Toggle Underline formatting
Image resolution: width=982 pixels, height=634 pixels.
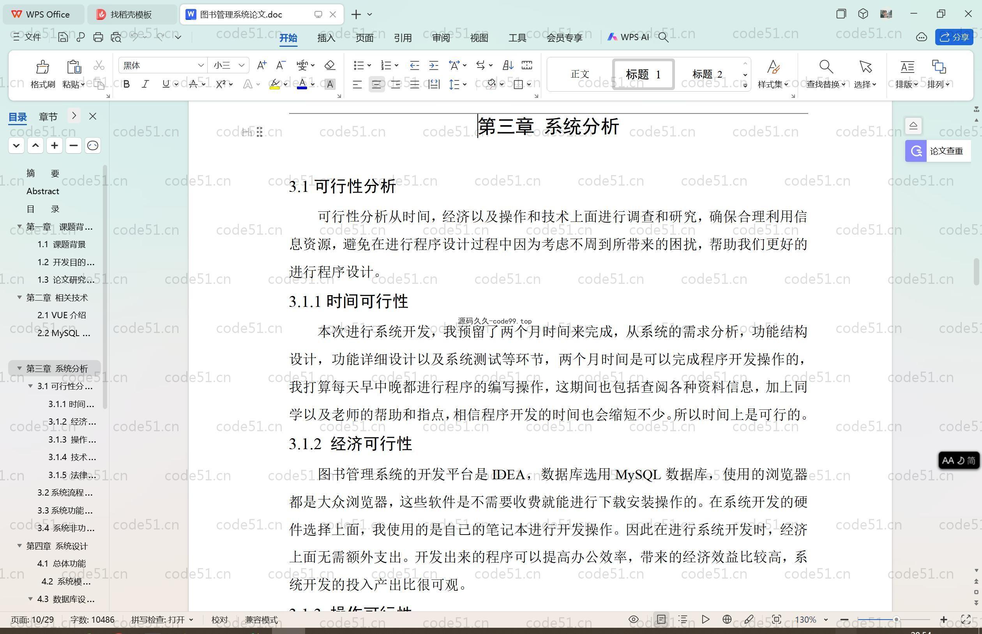tap(166, 84)
